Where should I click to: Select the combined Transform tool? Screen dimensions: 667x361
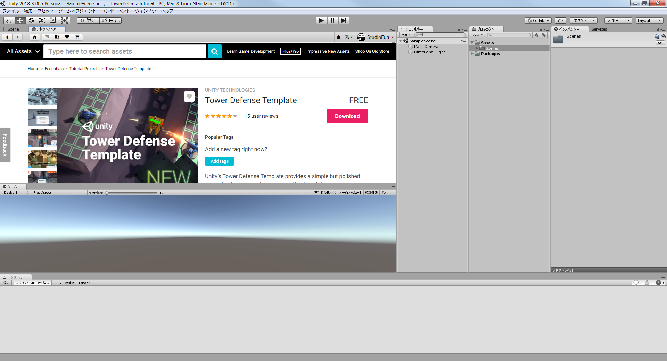(64, 20)
